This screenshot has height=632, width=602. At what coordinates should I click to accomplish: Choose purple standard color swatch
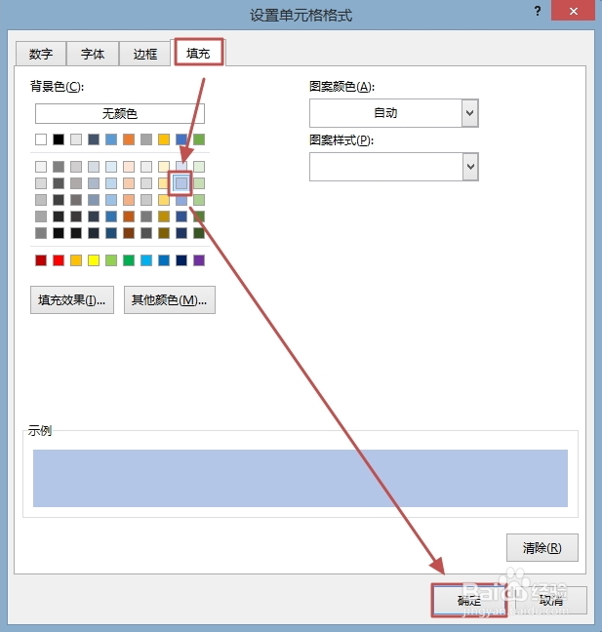click(x=199, y=260)
